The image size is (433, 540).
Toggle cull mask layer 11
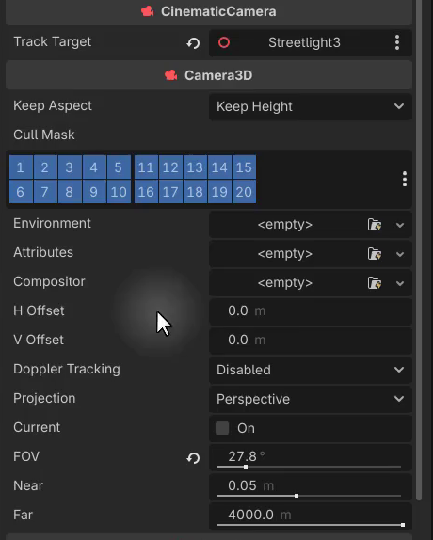pyautogui.click(x=146, y=167)
